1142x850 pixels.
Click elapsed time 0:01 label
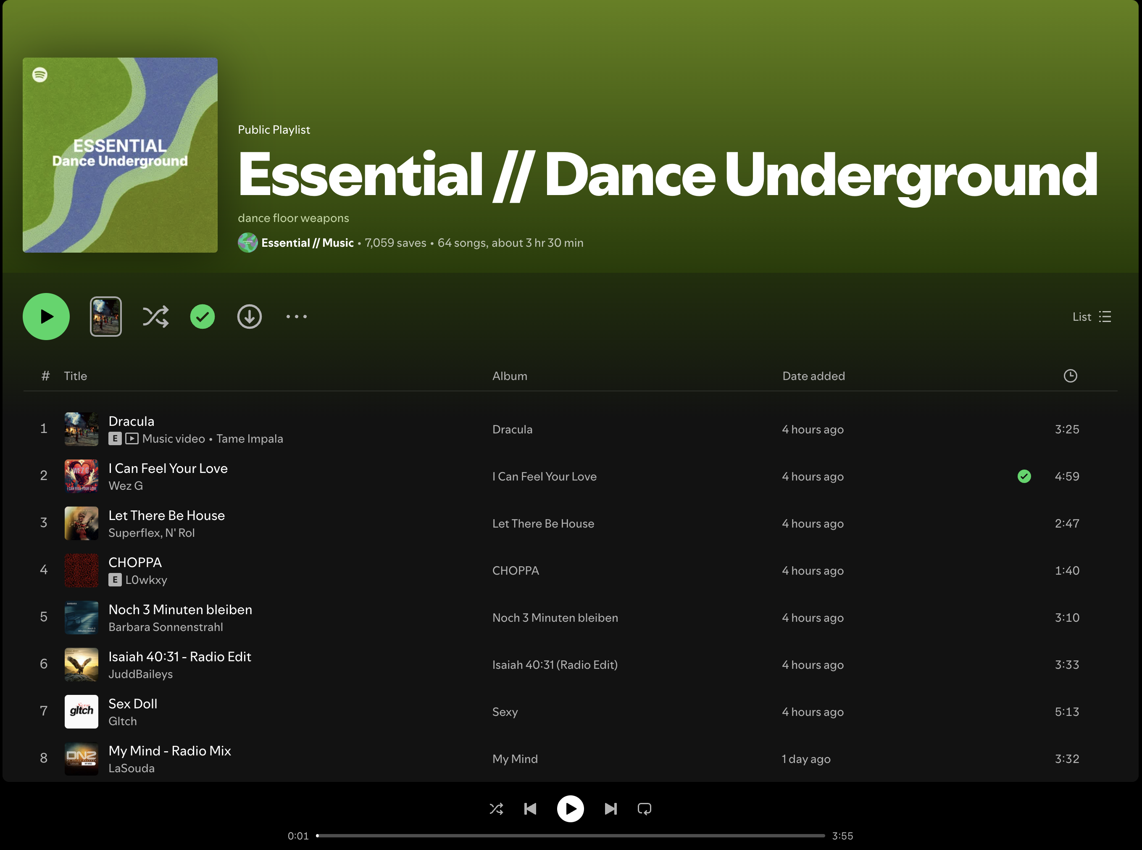(298, 836)
